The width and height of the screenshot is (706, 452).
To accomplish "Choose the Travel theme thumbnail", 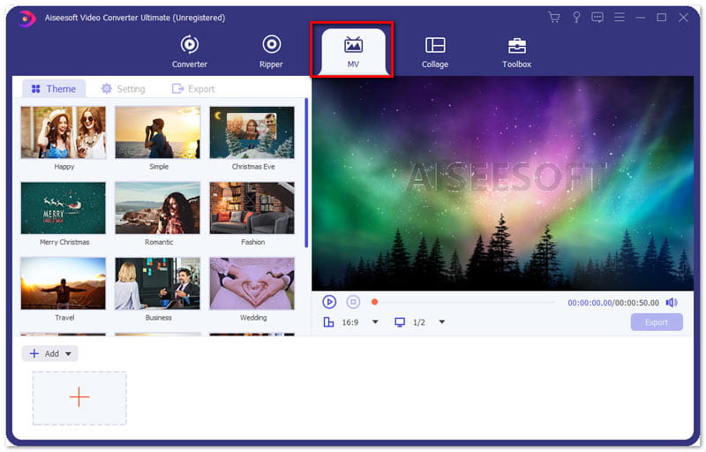I will click(64, 283).
